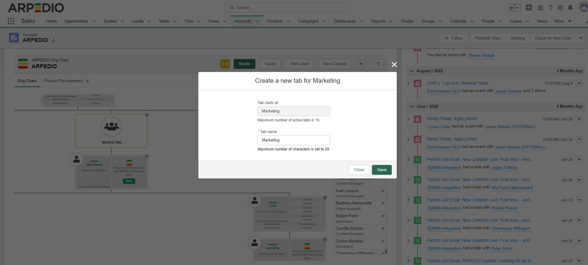Click the event icon for Lucas Costa's Nerdy Friday
This screenshot has width=588, height=265.
(417, 119)
